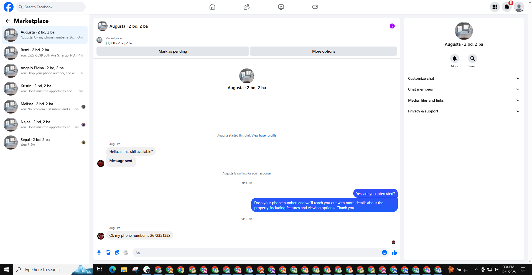Open the Najaé conversation in the list
The image size is (532, 275).
click(45, 125)
